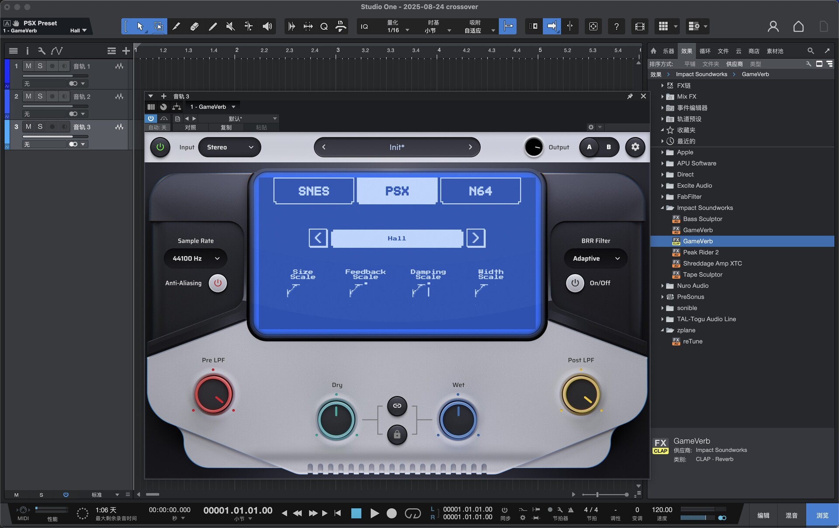839x528 pixels.
Task: Click the 复制 copy button
Action: click(226, 127)
